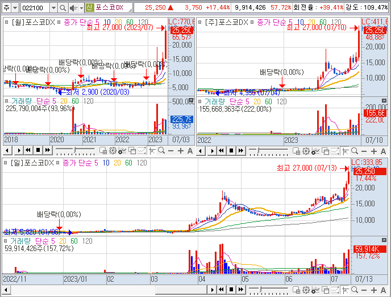Open stock code search magnifier

(63, 8)
